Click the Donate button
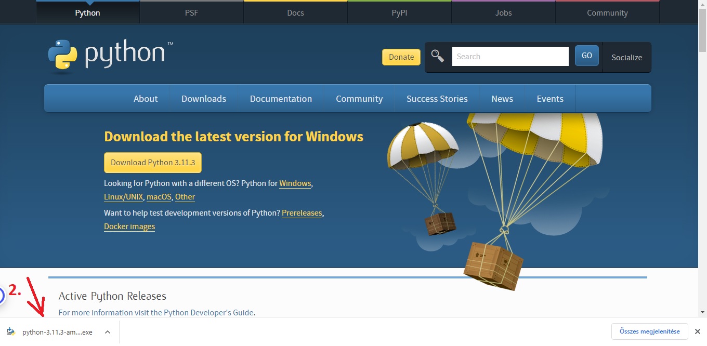 [x=401, y=57]
